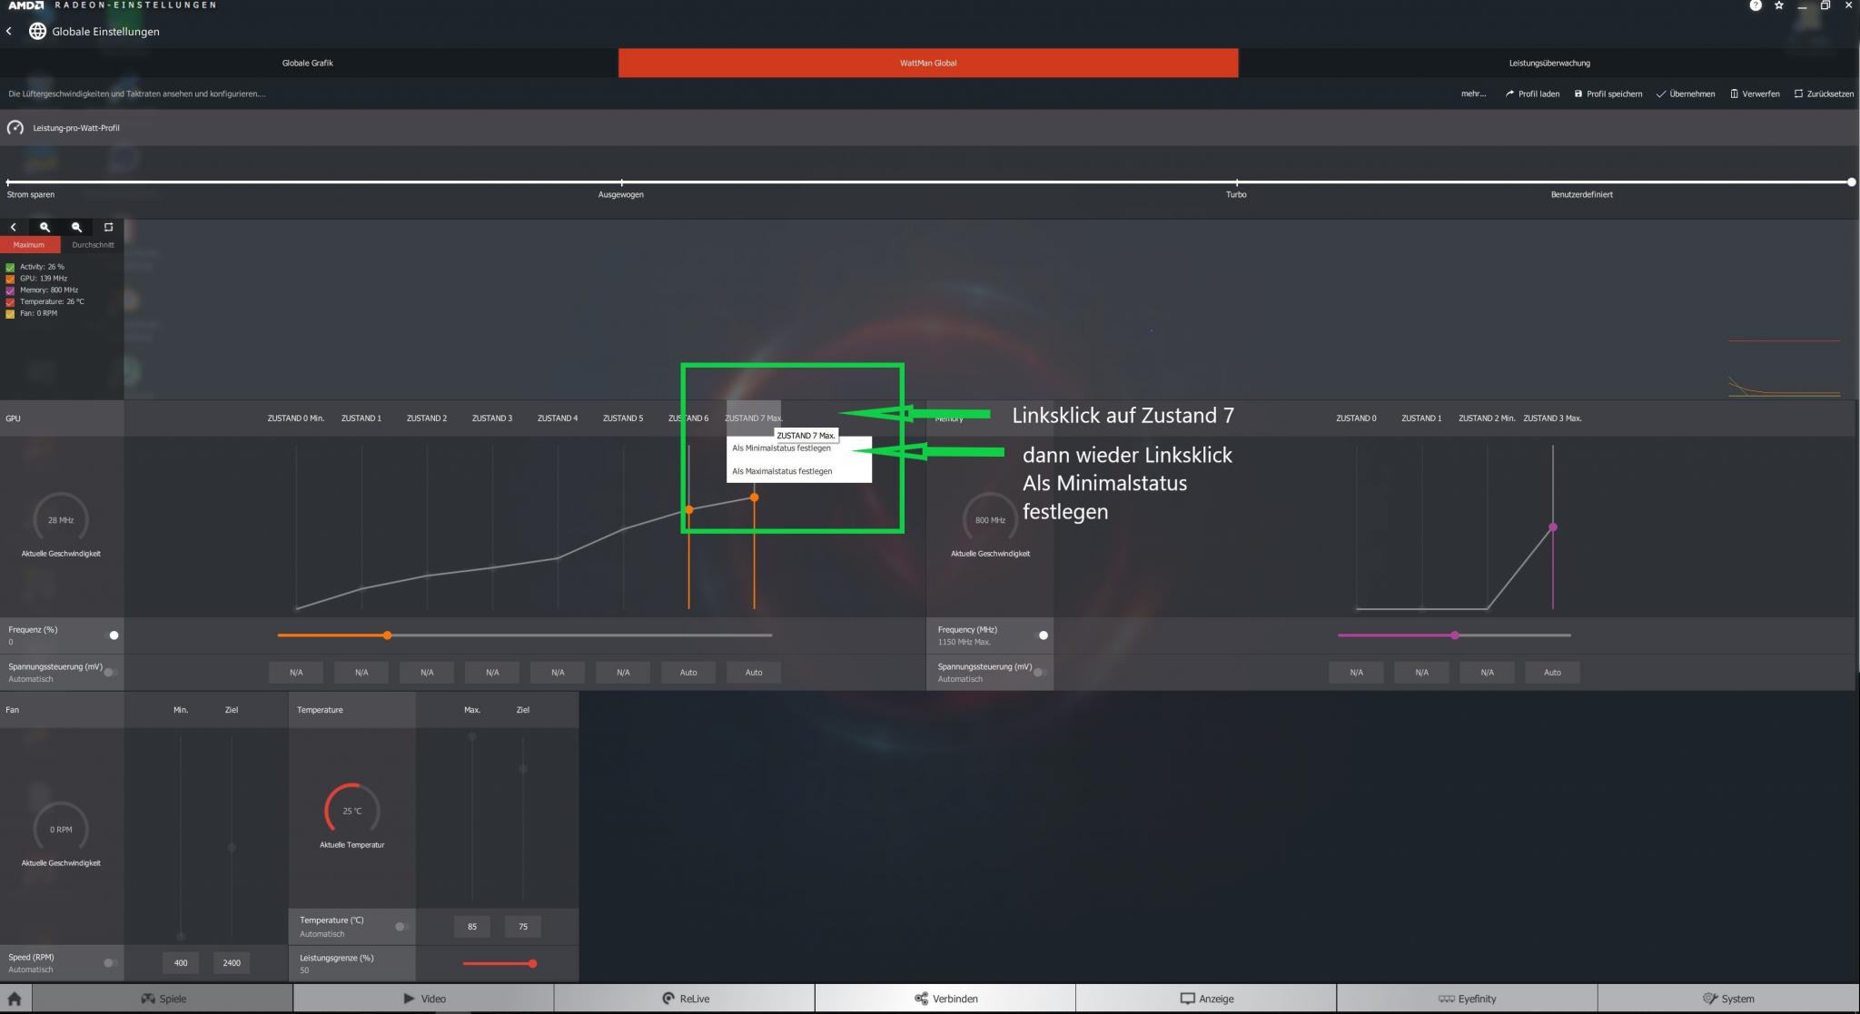Select Als Minimalstatus festlegen menu entry

[x=798, y=448]
